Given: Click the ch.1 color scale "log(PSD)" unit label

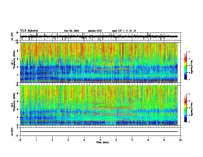Looking at the screenshot, I should [192, 67].
